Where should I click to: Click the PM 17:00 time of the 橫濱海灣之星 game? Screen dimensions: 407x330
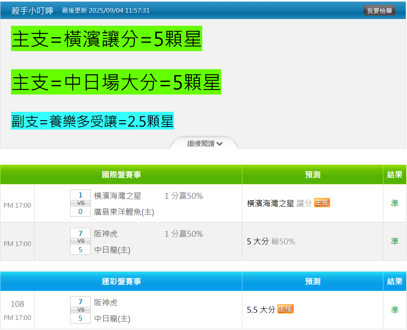point(17,205)
